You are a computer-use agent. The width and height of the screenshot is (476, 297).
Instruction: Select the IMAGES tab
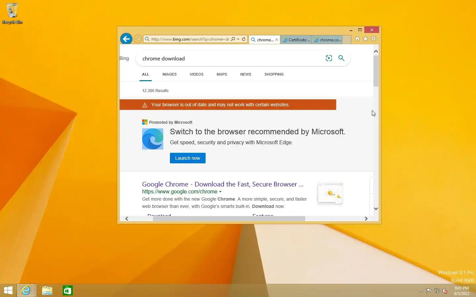coord(169,74)
